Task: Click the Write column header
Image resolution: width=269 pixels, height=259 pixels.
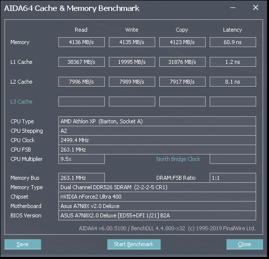Action: [132, 30]
